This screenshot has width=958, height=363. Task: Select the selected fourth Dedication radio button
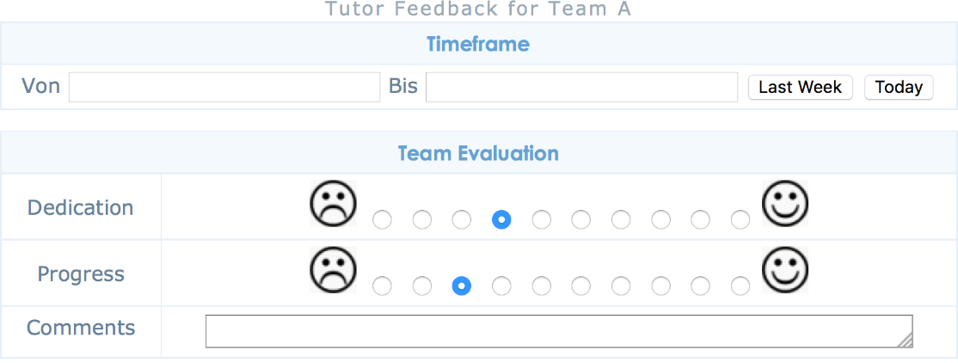pos(501,219)
